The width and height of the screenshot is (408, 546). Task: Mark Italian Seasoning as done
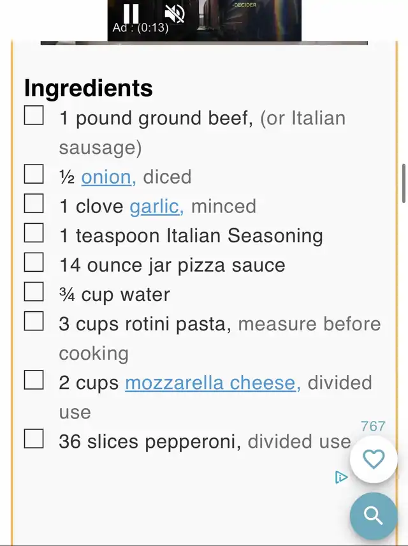tap(34, 233)
